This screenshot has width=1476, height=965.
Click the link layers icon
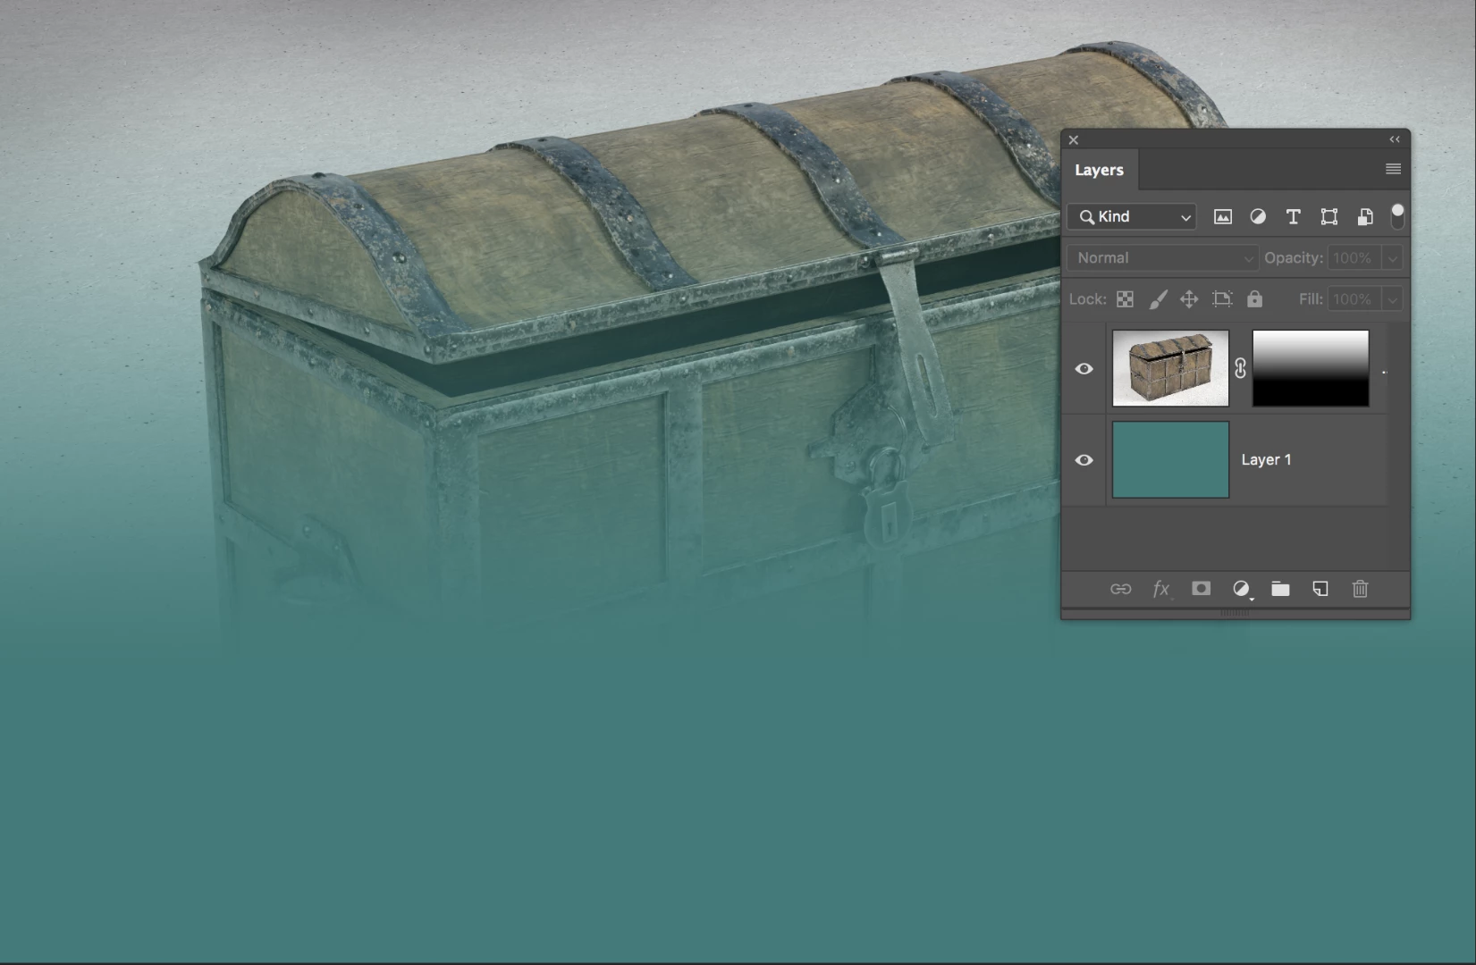tap(1120, 589)
